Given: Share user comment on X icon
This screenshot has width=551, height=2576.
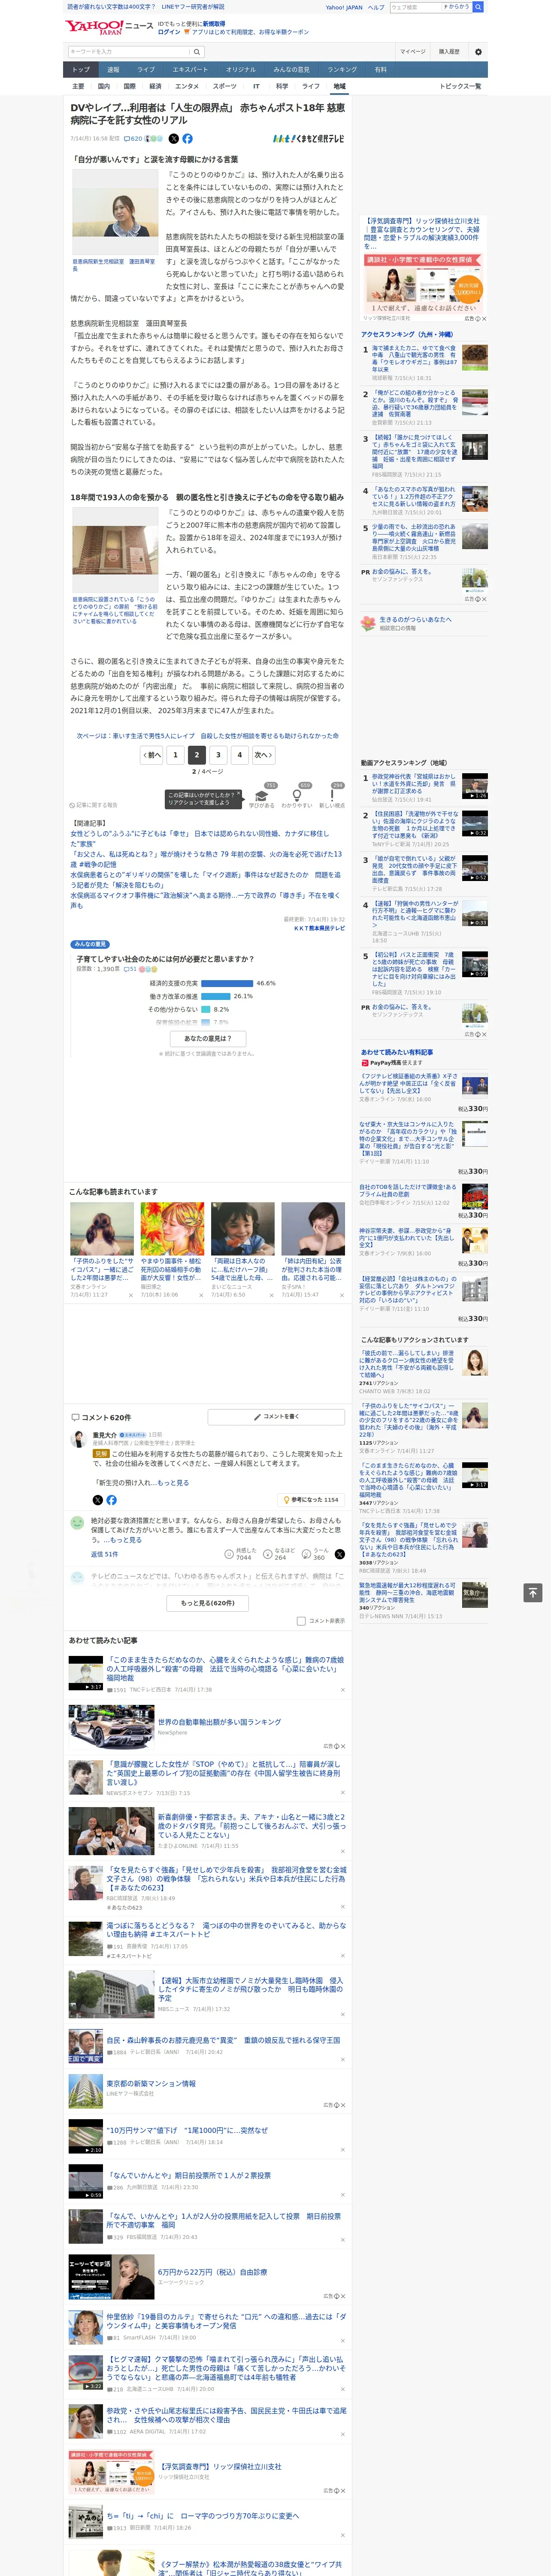Looking at the screenshot, I should (x=339, y=1554).
